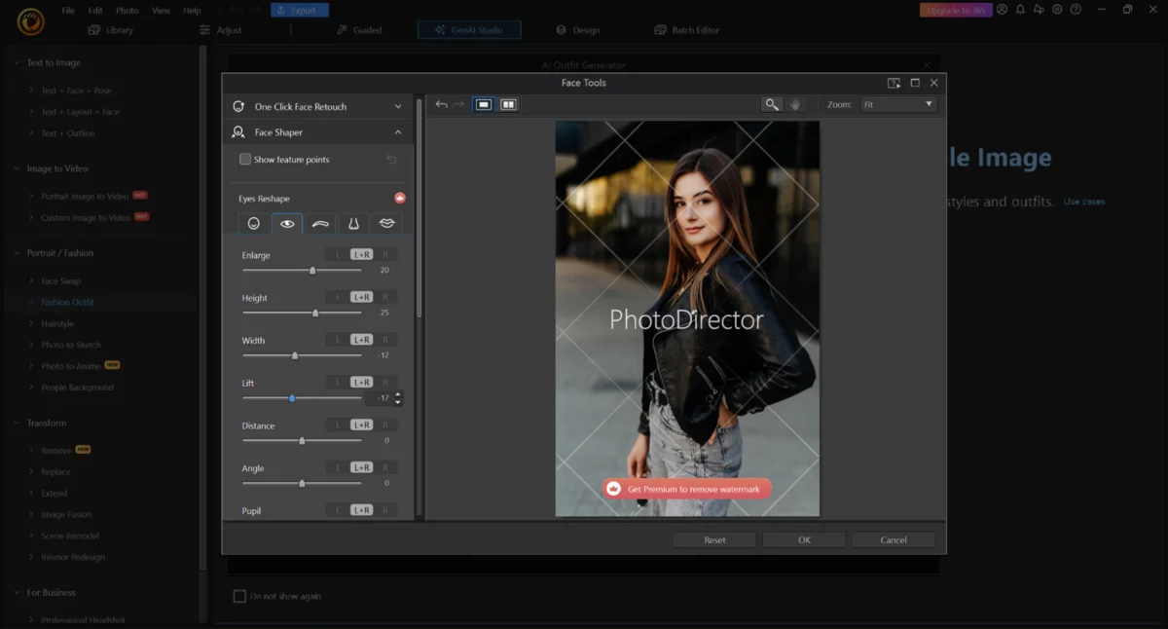The height and width of the screenshot is (629, 1168).
Task: Switch to the Batch Editor tab
Action: pos(687,30)
